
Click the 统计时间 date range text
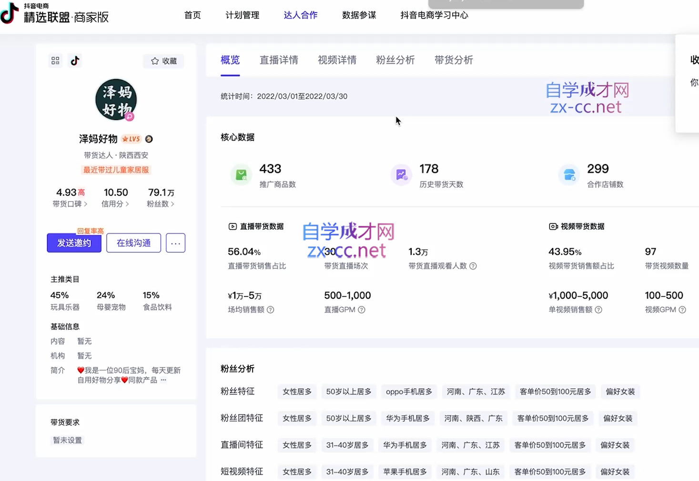pyautogui.click(x=284, y=96)
